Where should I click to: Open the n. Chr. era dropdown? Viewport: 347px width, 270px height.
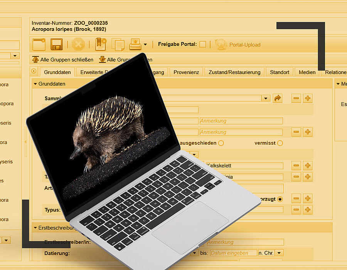point(279,253)
